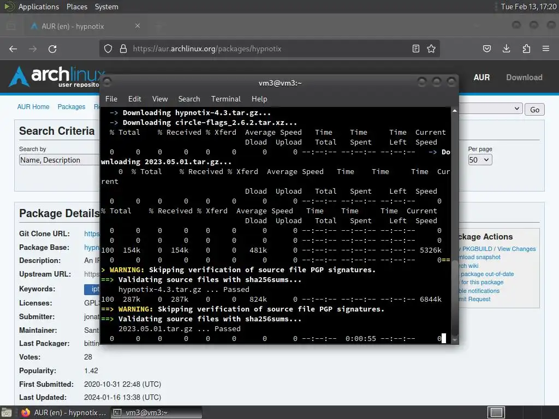This screenshot has height=419, width=559.
Task: Click terminal scrollbar down arrow
Action: [455, 340]
